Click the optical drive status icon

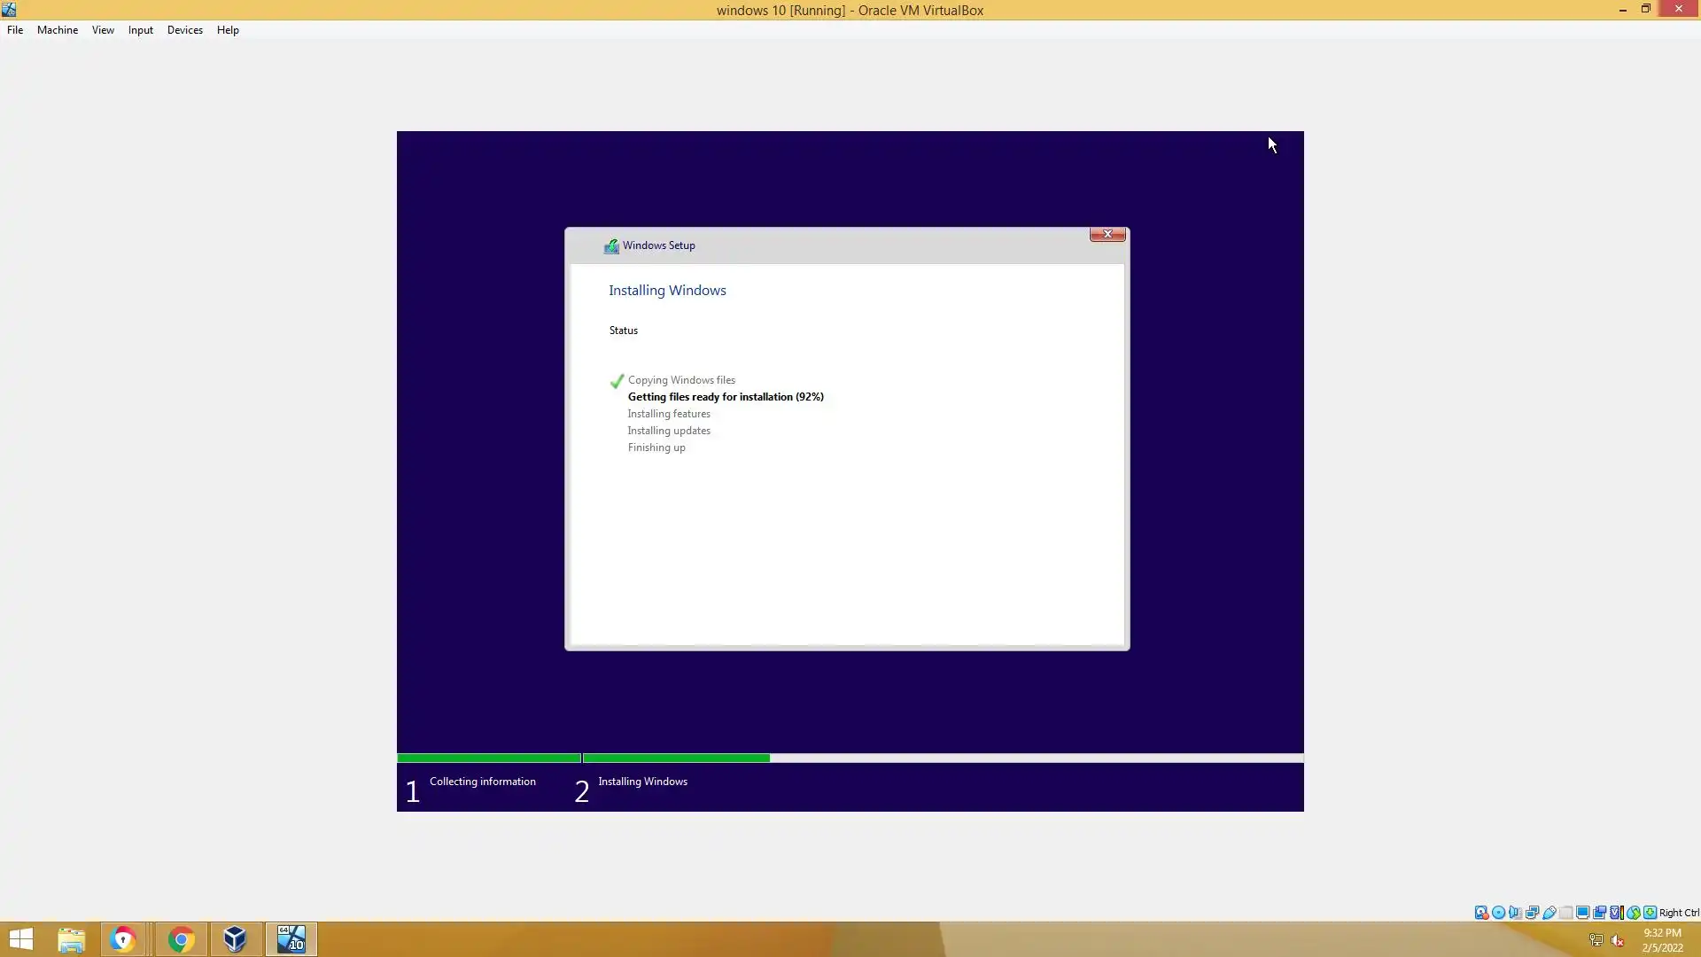click(x=1498, y=913)
